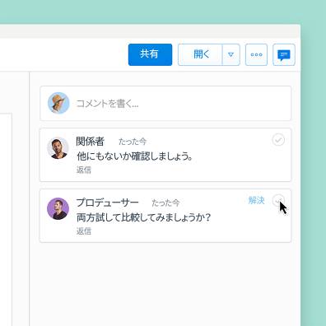This screenshot has width=326, height=326.
Task: Select the 関係者 author name
Action: coord(91,142)
